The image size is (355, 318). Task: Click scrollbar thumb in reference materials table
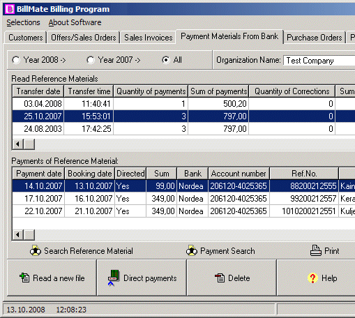pos(29,144)
